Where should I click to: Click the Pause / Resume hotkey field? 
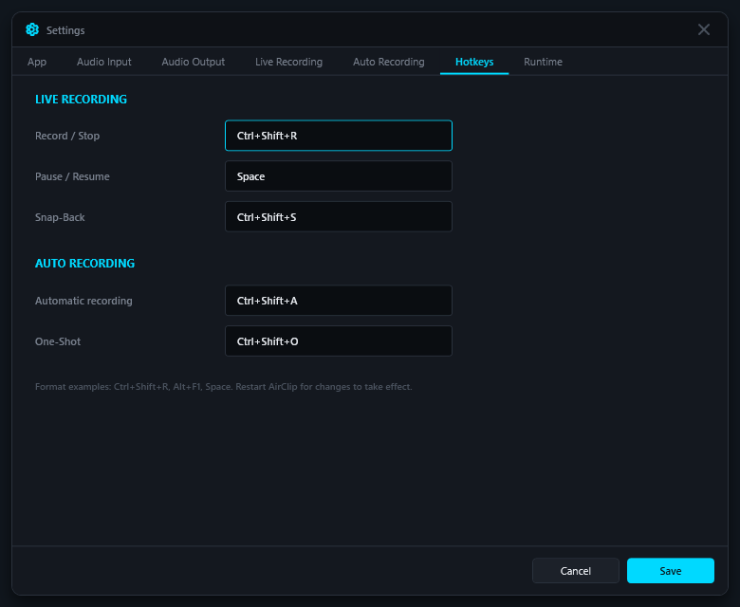pos(339,175)
